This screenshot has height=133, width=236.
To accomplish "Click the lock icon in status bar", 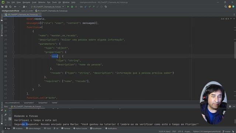I will (x=233, y=132).
